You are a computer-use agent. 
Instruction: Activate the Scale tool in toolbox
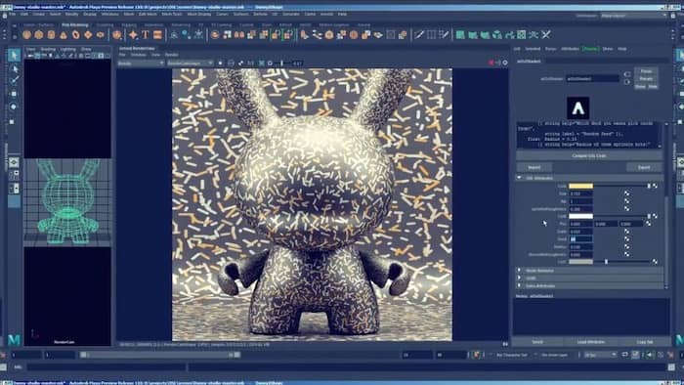click(x=13, y=121)
